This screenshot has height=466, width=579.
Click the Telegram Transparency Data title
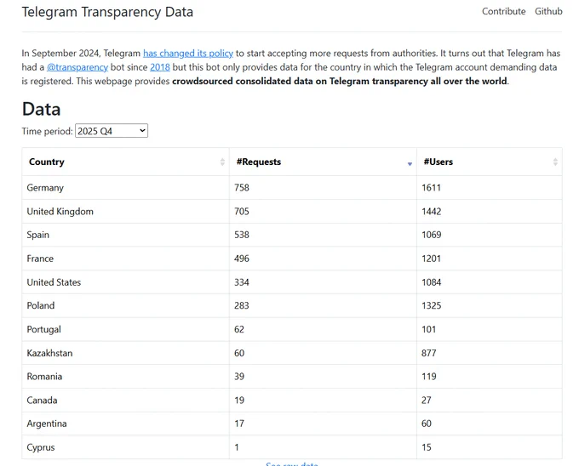107,12
